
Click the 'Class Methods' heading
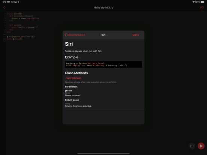coord(76,73)
